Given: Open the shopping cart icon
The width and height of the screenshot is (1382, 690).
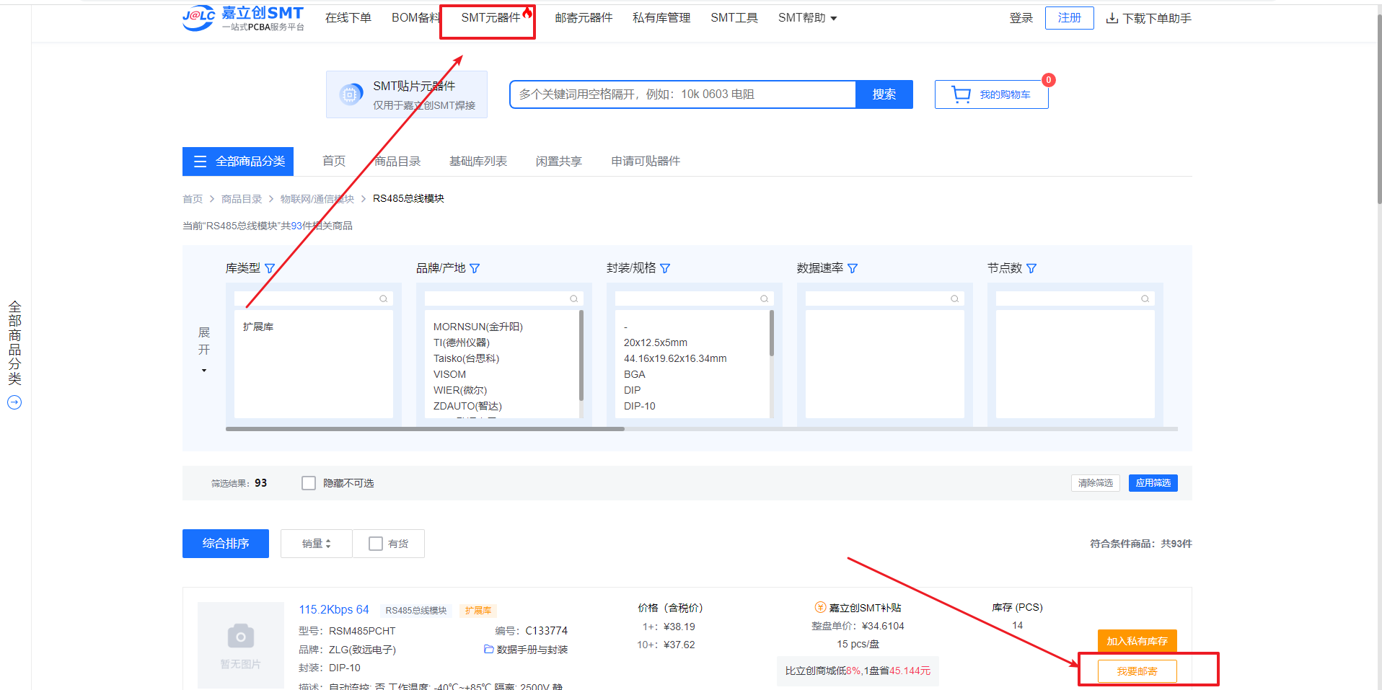Looking at the screenshot, I should point(961,94).
